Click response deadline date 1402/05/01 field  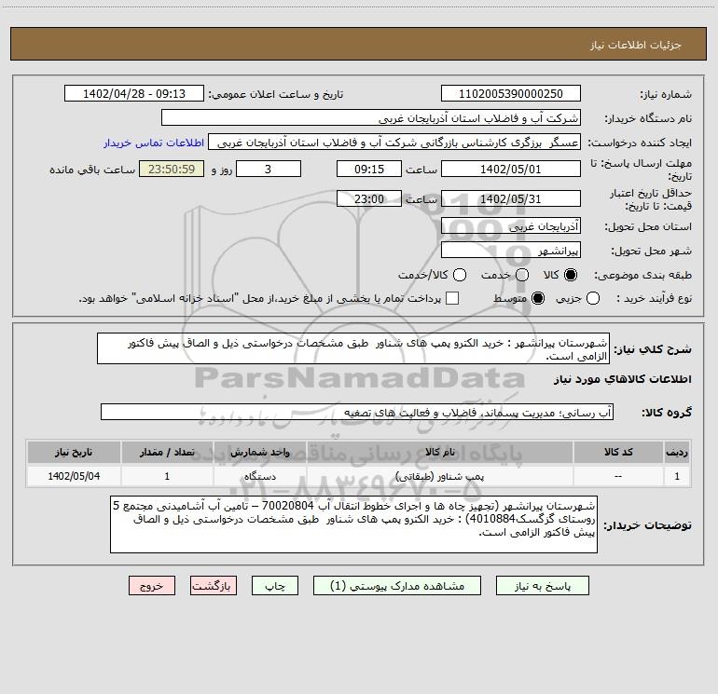pos(511,169)
